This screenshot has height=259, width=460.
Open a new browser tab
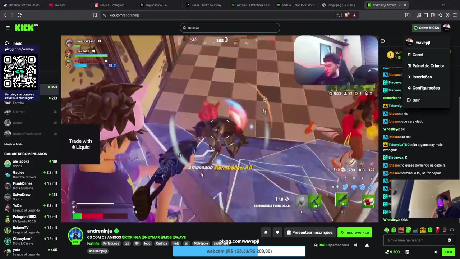click(414, 5)
